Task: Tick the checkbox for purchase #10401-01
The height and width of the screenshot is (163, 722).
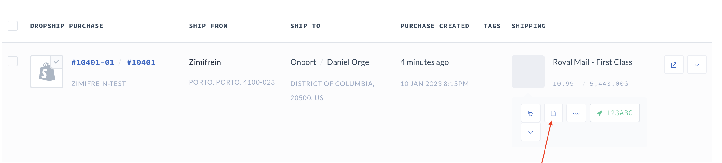Action: 12,61
